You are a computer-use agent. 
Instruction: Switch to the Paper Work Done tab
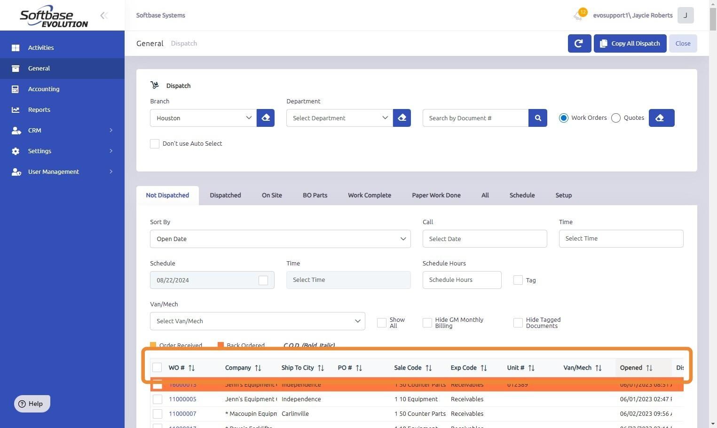(436, 195)
